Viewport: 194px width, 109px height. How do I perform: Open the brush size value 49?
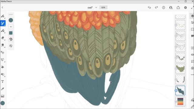click(x=11, y=27)
